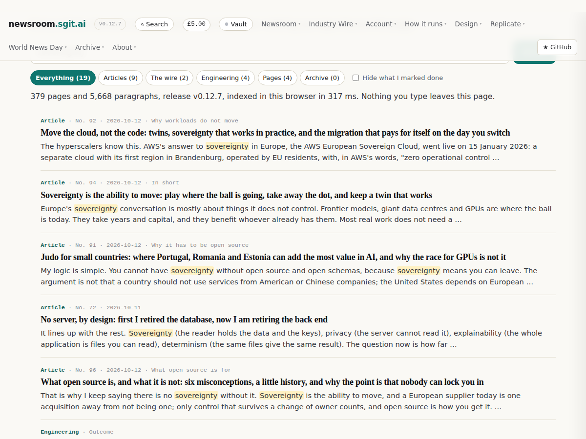Click the £5.00 balance pill
This screenshot has width=586, height=439.
[197, 24]
